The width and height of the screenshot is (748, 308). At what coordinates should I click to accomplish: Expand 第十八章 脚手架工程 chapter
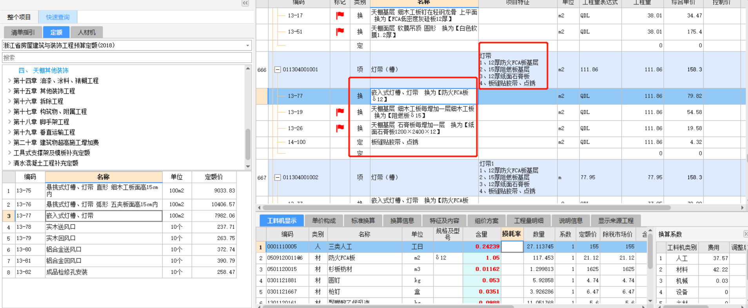click(x=9, y=122)
